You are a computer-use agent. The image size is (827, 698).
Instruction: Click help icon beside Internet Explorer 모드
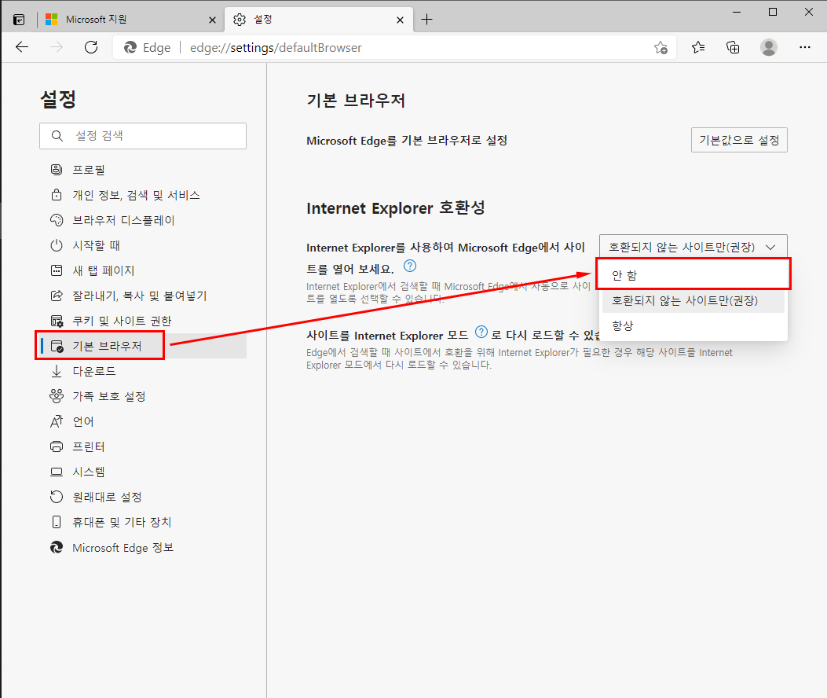pyautogui.click(x=481, y=332)
